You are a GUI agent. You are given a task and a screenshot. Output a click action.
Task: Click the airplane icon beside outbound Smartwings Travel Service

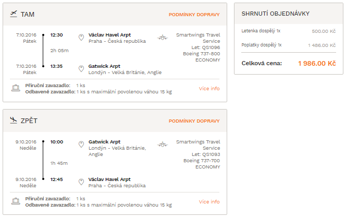[163, 38]
